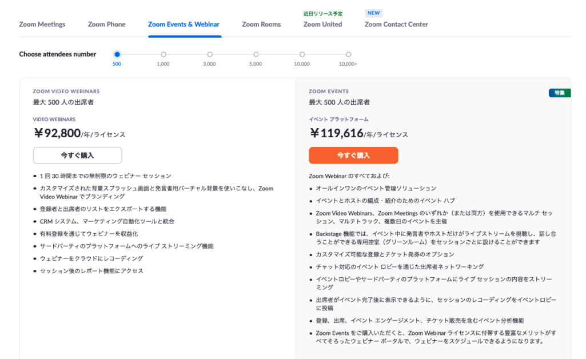Select the 500 attendees option
The image size is (586, 359).
click(117, 54)
